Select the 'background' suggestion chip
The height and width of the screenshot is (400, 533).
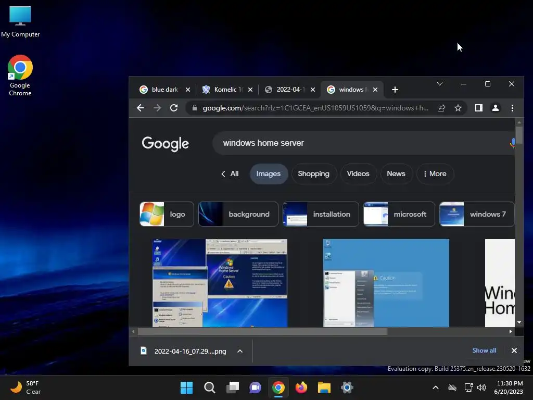click(x=238, y=214)
